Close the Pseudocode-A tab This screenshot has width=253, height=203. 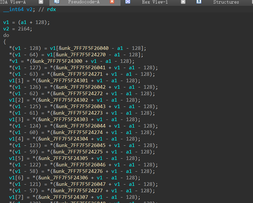coord(112,2)
